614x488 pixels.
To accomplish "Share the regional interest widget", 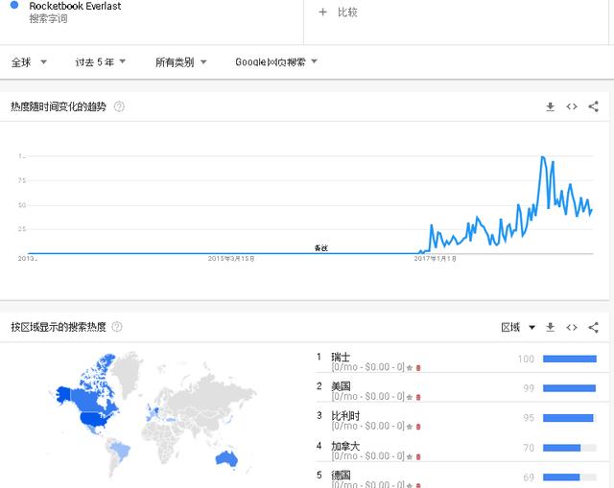I will pyautogui.click(x=593, y=327).
